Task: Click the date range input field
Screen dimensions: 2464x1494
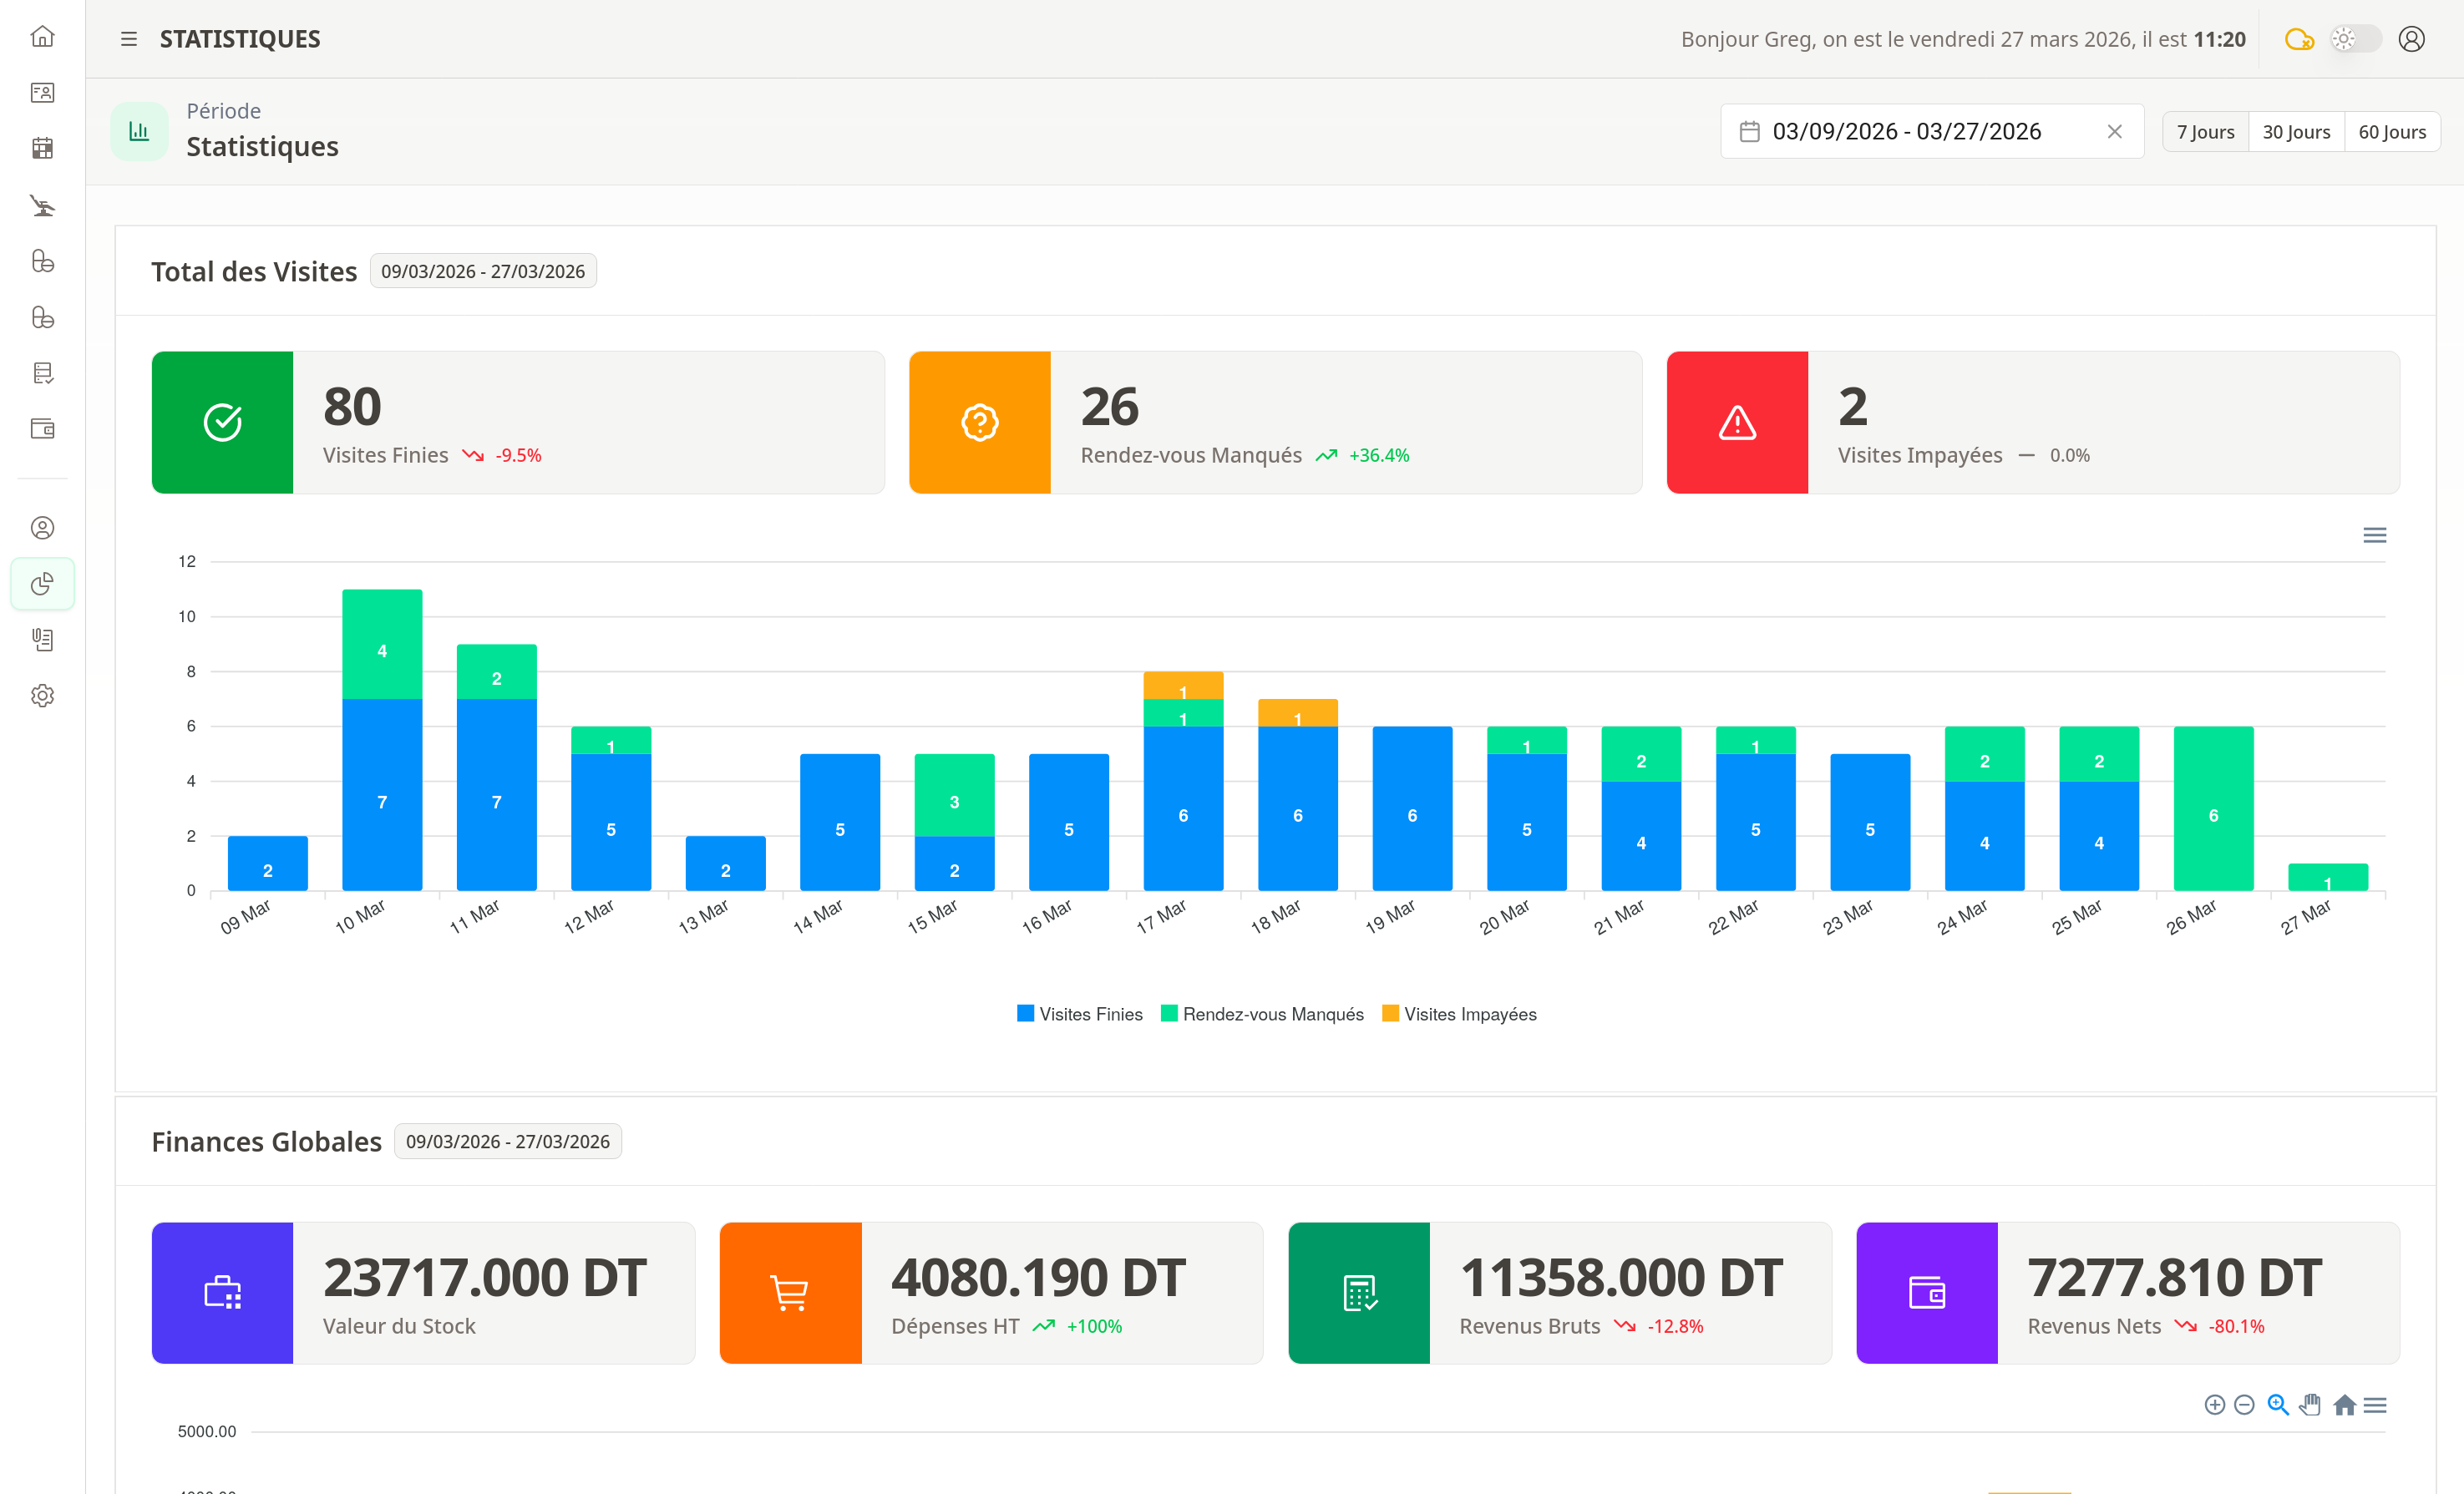Action: click(1905, 132)
